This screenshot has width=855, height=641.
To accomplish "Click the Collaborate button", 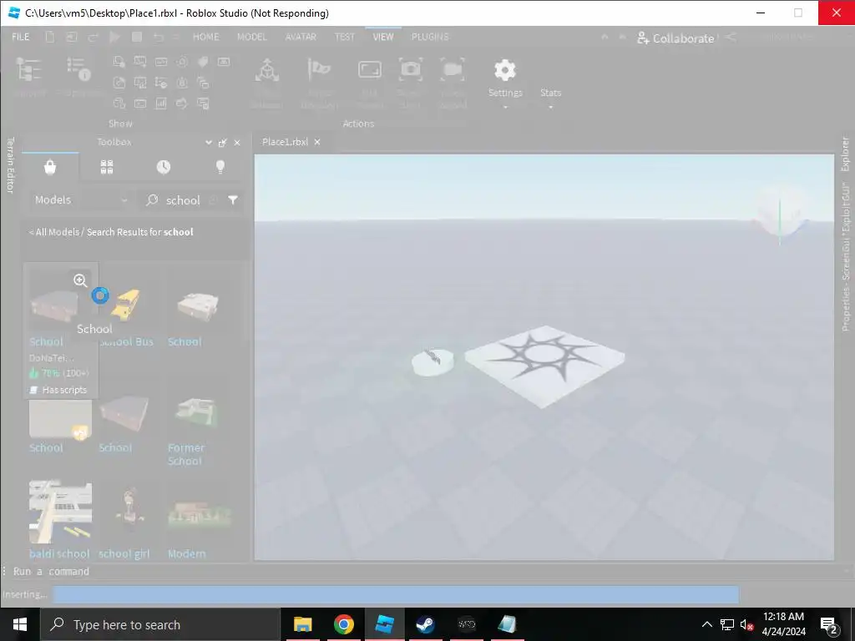I will (x=675, y=38).
